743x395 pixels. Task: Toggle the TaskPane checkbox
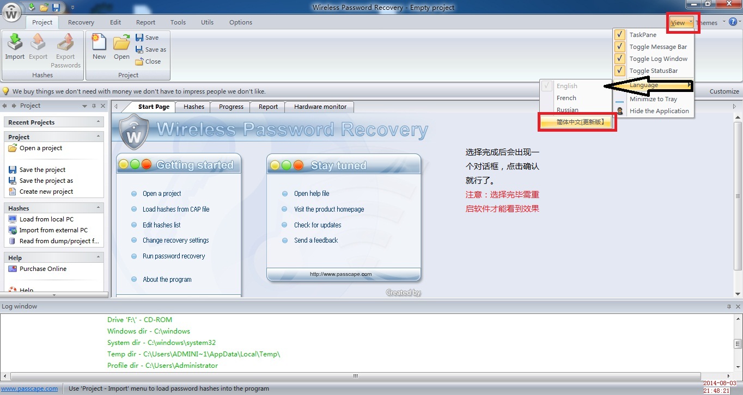(x=620, y=35)
